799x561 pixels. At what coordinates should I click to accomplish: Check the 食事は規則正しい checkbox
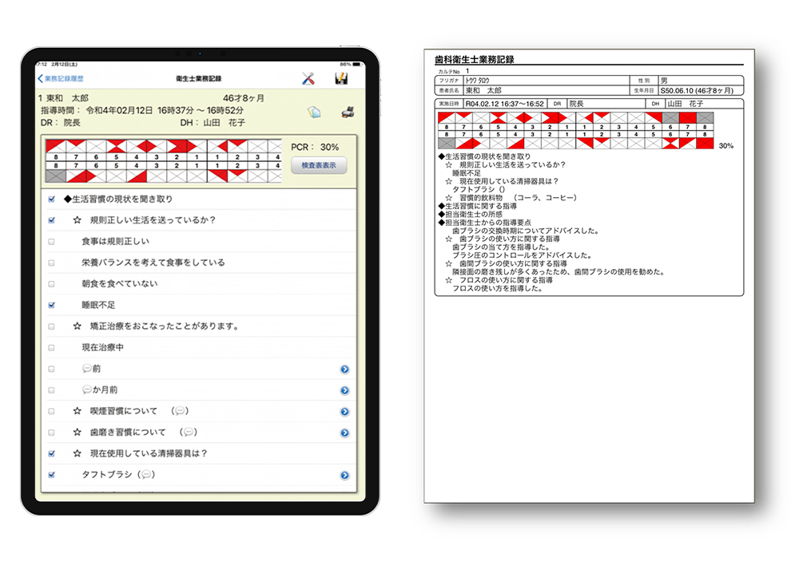pos(52,241)
